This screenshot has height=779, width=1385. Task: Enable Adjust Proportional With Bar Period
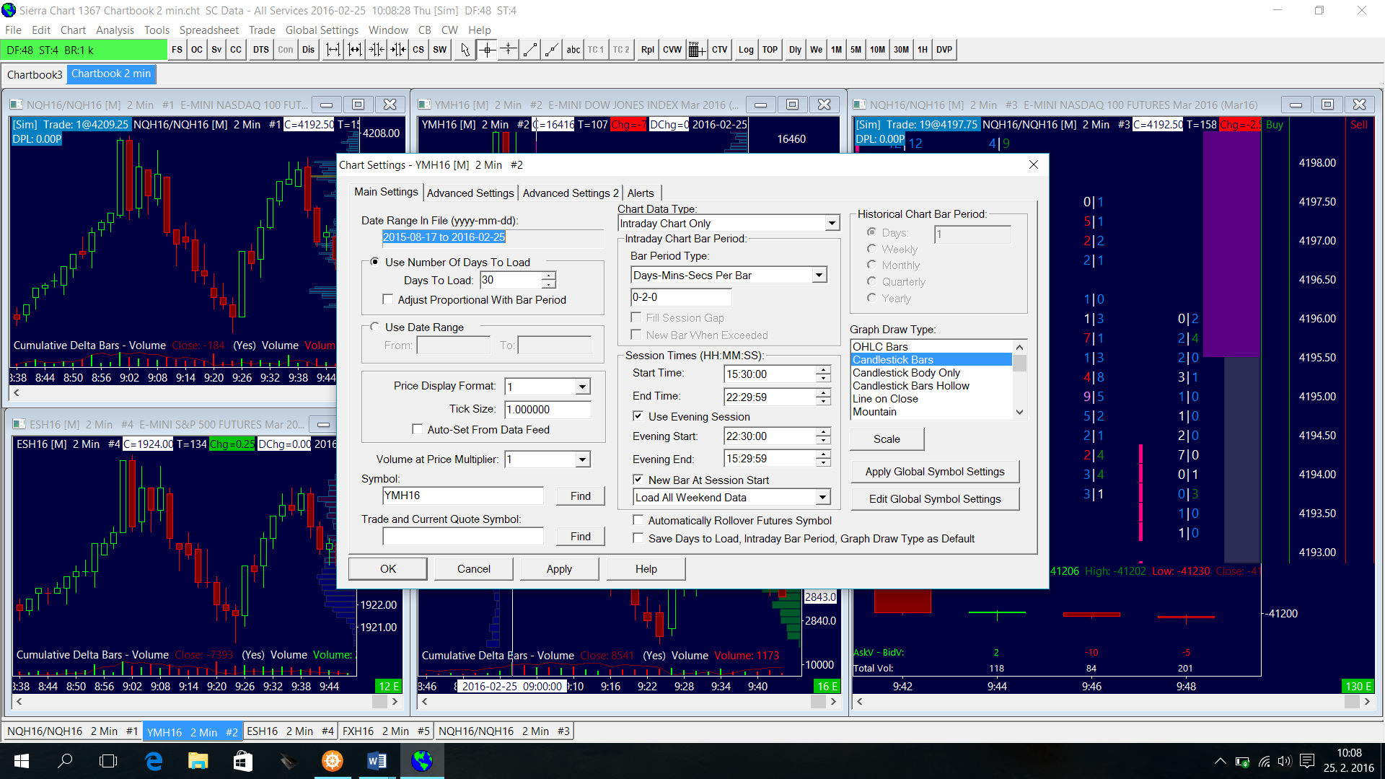(388, 299)
